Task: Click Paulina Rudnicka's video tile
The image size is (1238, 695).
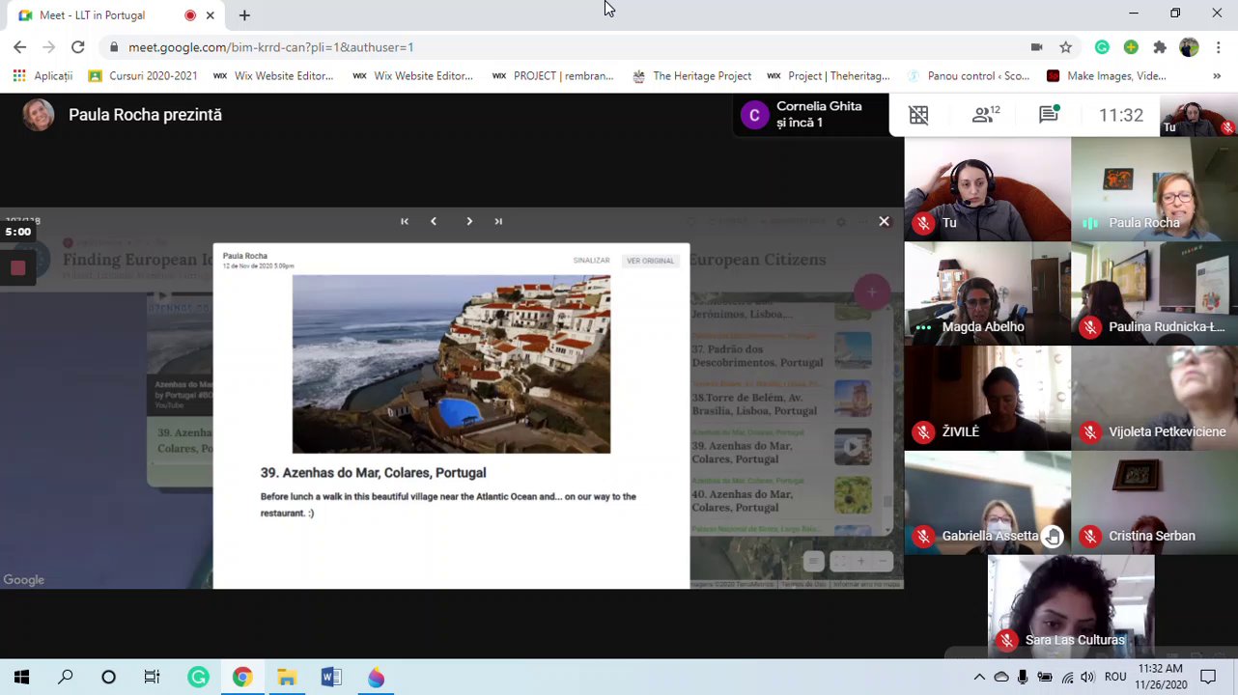Action: click(x=1154, y=293)
